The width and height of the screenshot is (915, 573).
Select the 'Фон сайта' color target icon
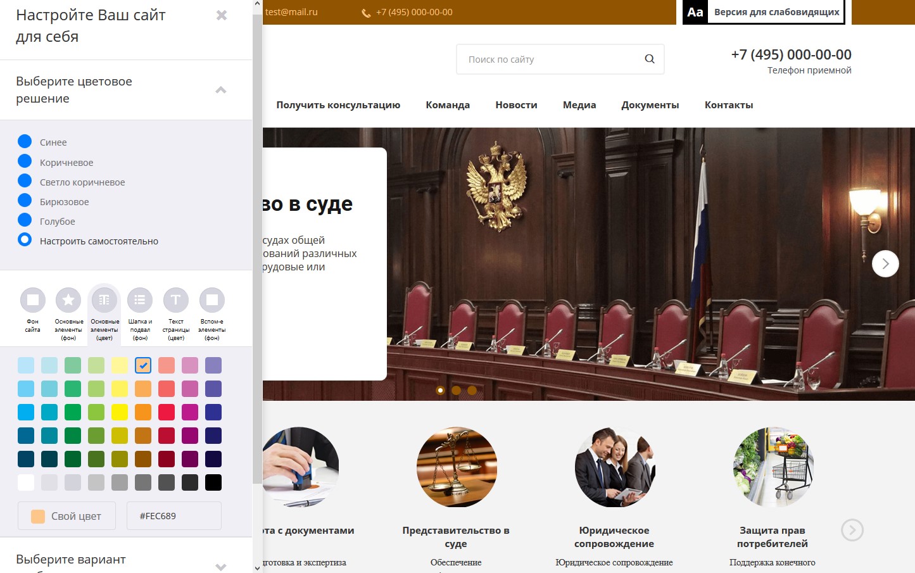33,300
